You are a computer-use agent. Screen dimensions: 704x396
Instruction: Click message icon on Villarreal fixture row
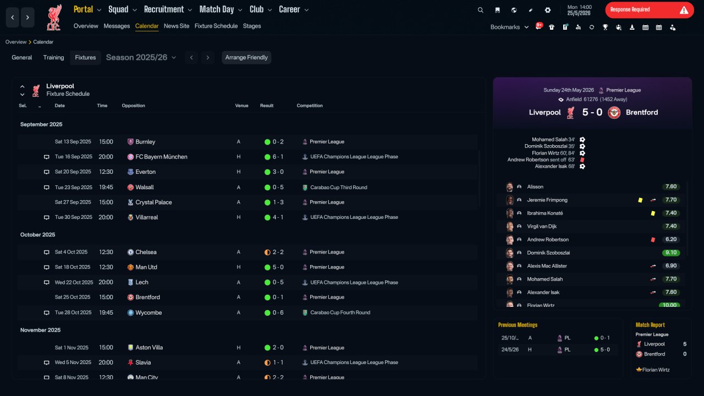pyautogui.click(x=47, y=218)
